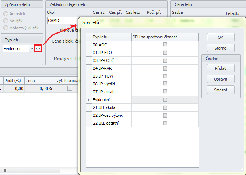Confirm the dialog with OK
The height and width of the screenshot is (175, 246).
221,37
